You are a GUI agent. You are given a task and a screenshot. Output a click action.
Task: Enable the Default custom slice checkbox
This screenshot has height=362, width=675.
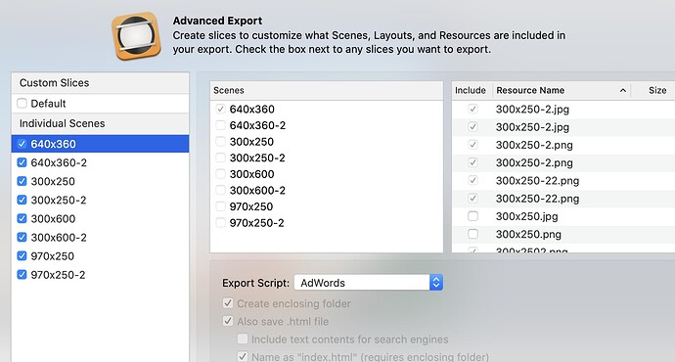pyautogui.click(x=22, y=104)
